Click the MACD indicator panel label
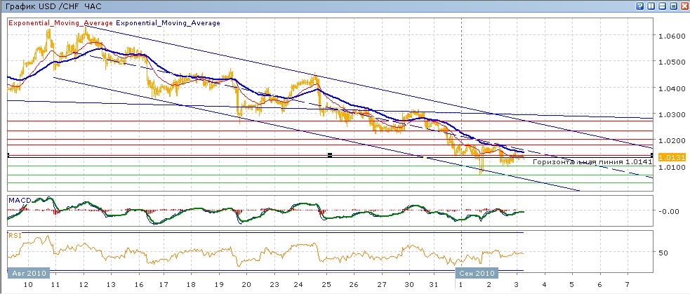This screenshot has height=294, width=690. pyautogui.click(x=18, y=200)
